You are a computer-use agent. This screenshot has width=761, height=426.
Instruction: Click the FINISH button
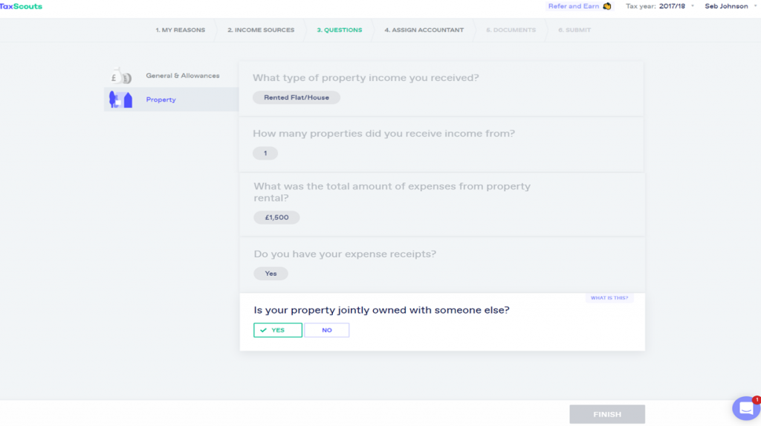(607, 414)
